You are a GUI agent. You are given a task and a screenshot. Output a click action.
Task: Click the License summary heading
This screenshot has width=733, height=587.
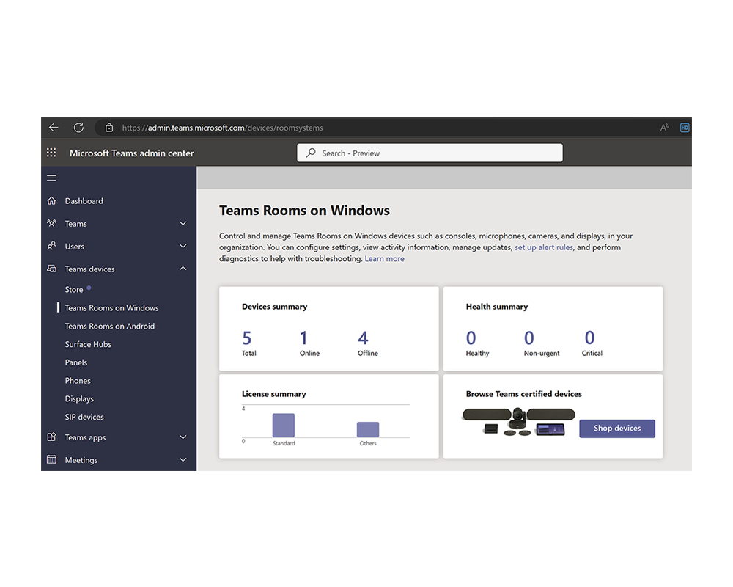coord(273,394)
